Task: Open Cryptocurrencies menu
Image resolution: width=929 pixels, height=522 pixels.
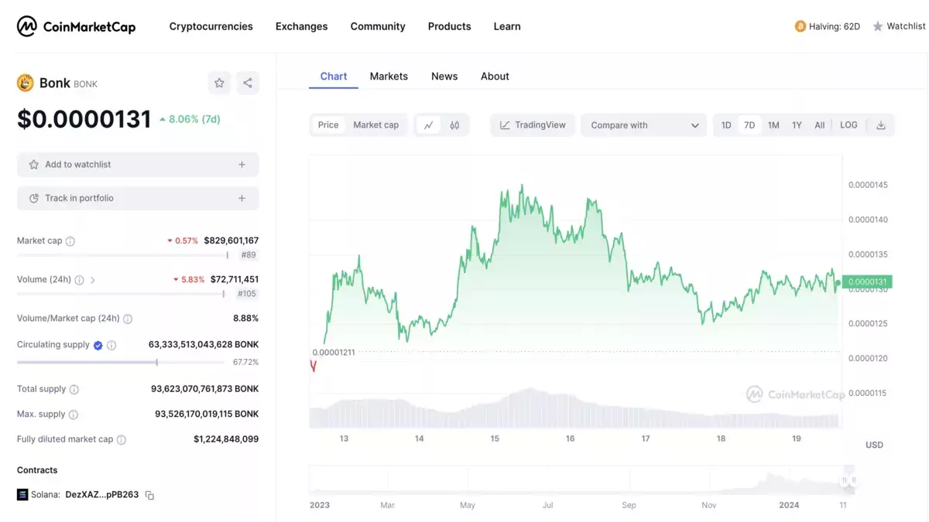Action: coord(211,26)
